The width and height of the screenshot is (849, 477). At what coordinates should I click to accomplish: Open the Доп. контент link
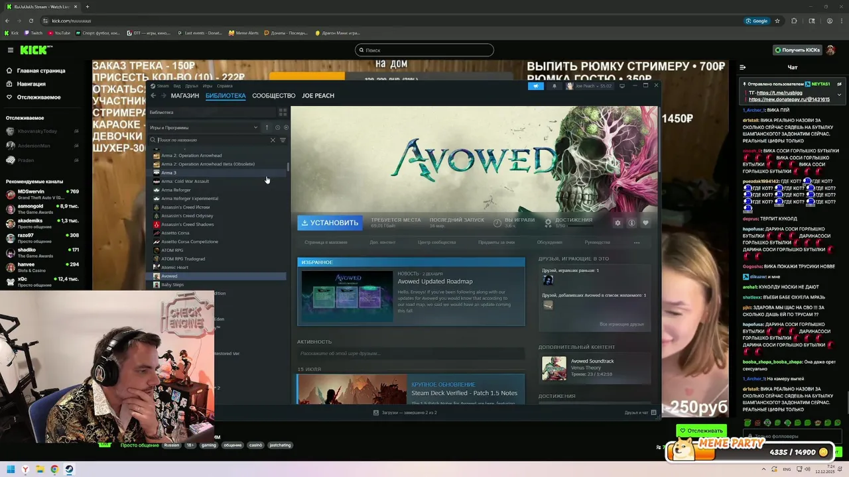(x=383, y=242)
